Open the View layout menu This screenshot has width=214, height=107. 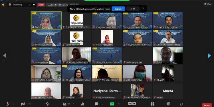click(208, 4)
